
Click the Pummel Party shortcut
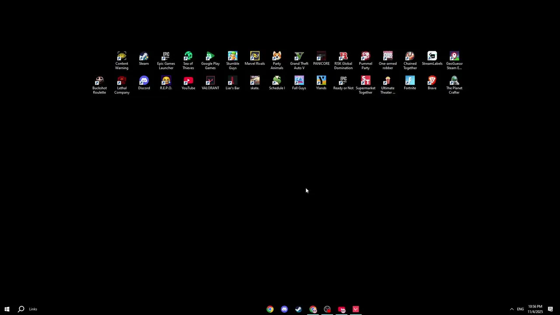tap(366, 60)
